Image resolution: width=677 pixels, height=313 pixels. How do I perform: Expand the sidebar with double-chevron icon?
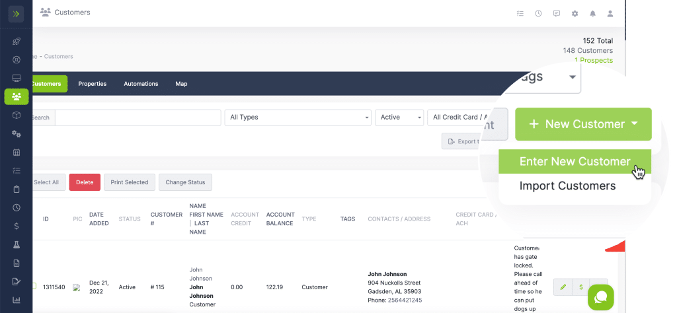[x=16, y=14]
